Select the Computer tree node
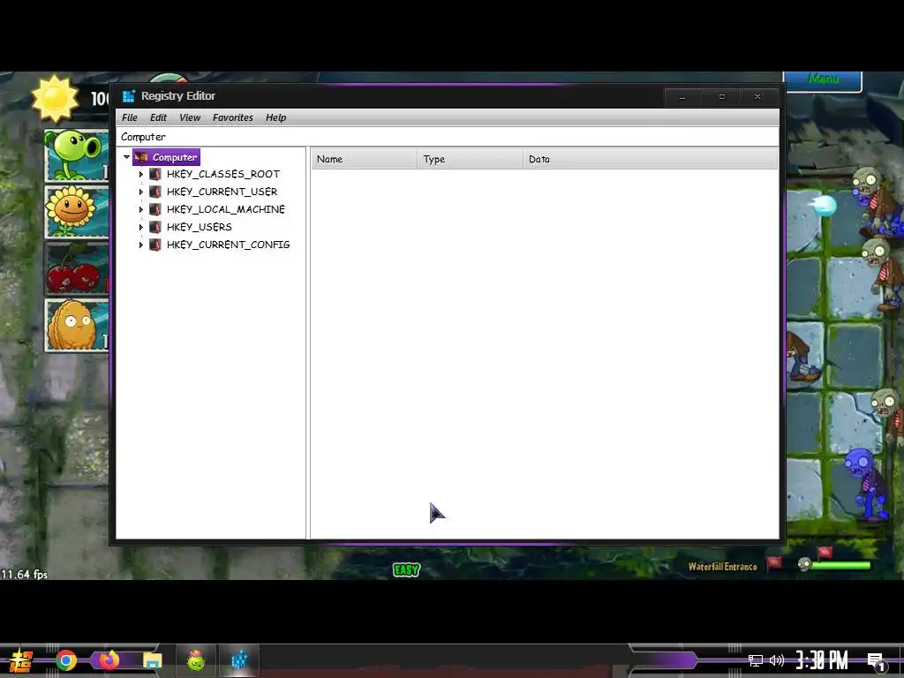Image resolution: width=904 pixels, height=678 pixels. click(x=175, y=157)
